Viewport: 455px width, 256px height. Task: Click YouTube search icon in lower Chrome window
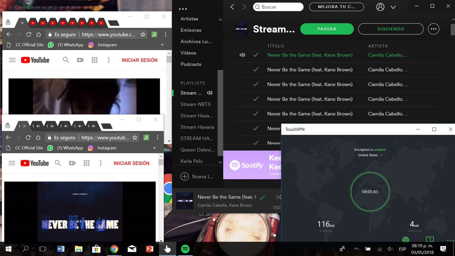(58, 163)
